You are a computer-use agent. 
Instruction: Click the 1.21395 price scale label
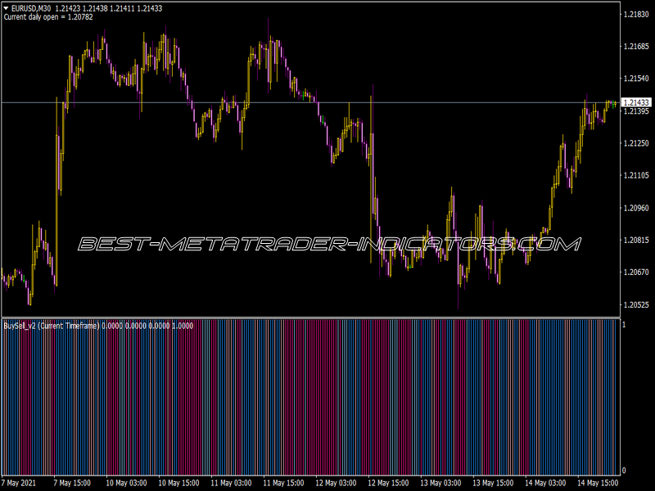(x=636, y=111)
